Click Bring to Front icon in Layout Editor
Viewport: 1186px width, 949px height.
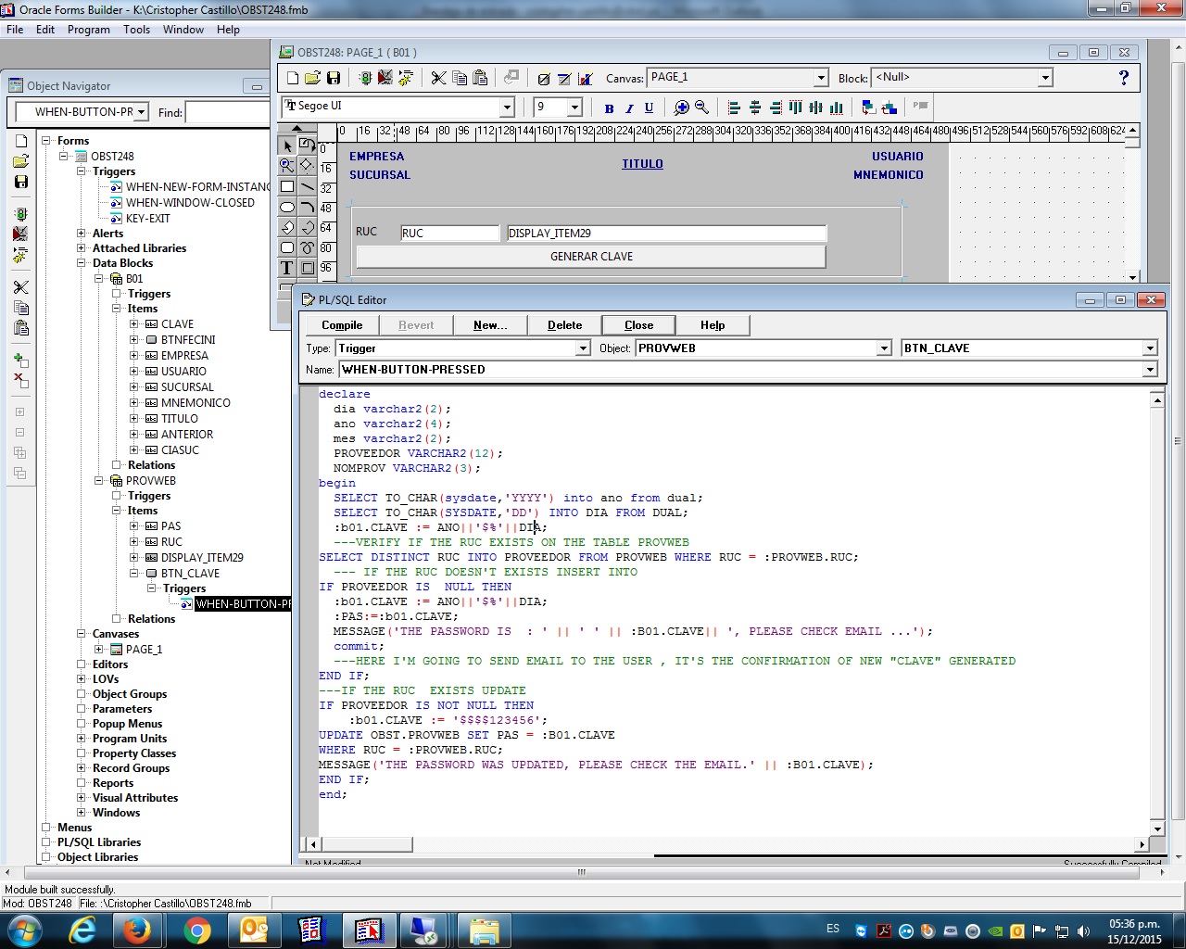(868, 108)
